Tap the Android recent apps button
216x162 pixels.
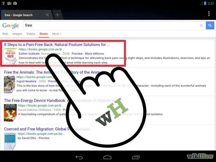click(x=136, y=157)
